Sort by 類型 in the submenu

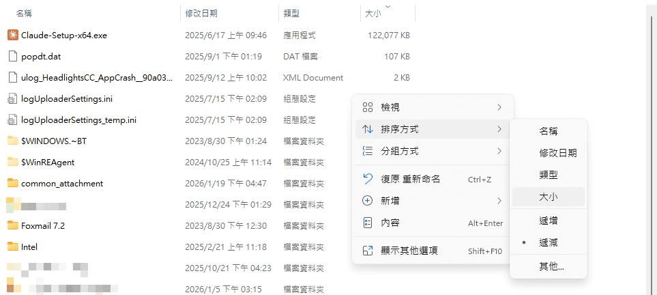[549, 175]
